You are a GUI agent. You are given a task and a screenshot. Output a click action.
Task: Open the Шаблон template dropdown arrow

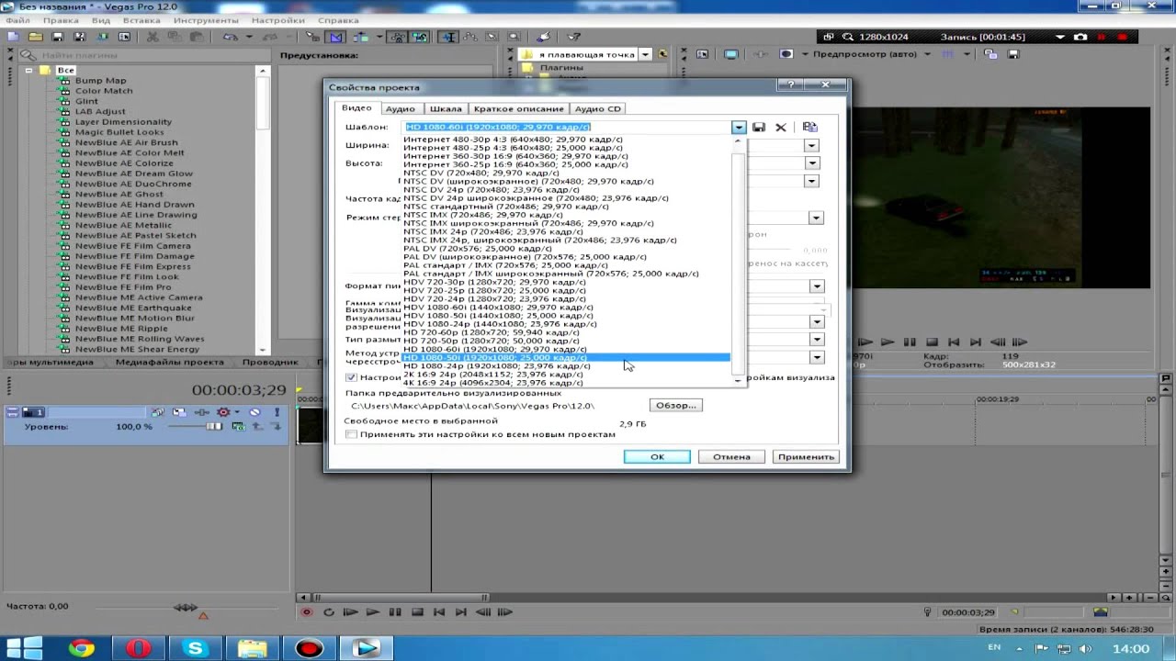click(x=739, y=128)
